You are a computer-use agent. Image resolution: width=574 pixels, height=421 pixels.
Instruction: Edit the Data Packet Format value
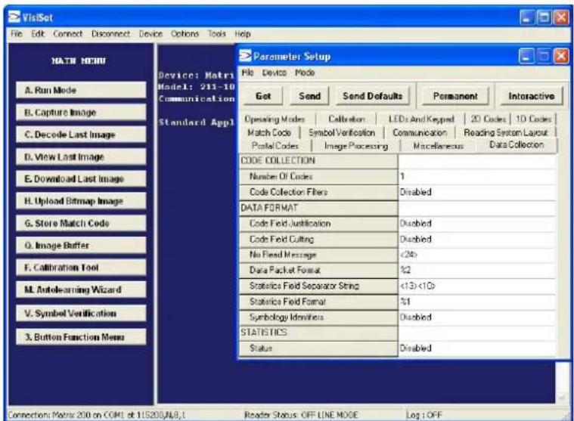coord(476,271)
